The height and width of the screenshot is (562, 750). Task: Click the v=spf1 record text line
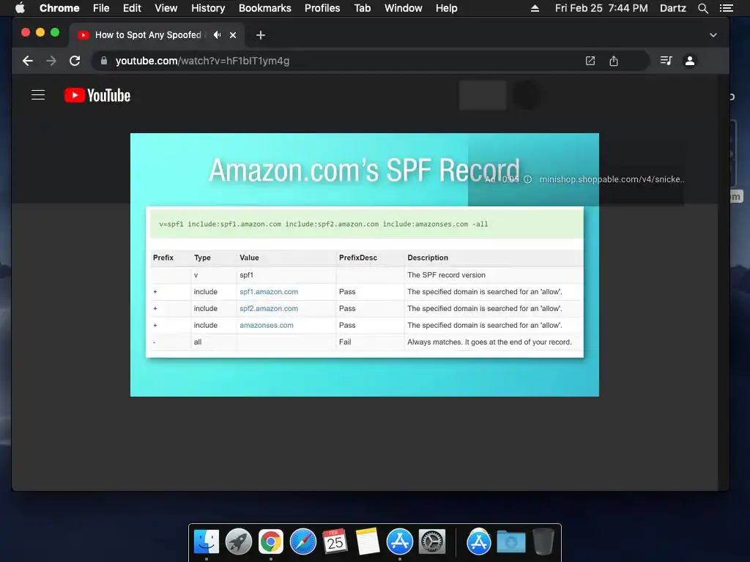tap(323, 224)
